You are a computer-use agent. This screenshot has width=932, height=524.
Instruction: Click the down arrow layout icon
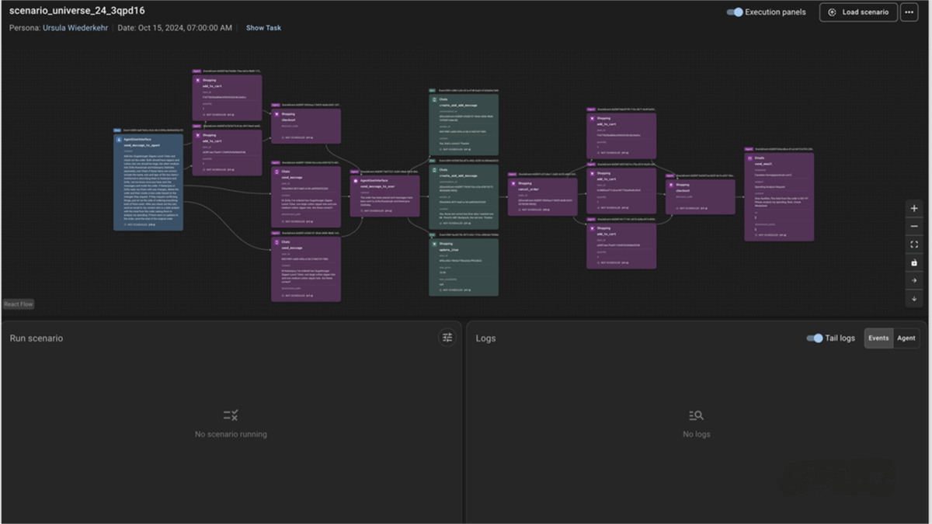[x=914, y=298]
